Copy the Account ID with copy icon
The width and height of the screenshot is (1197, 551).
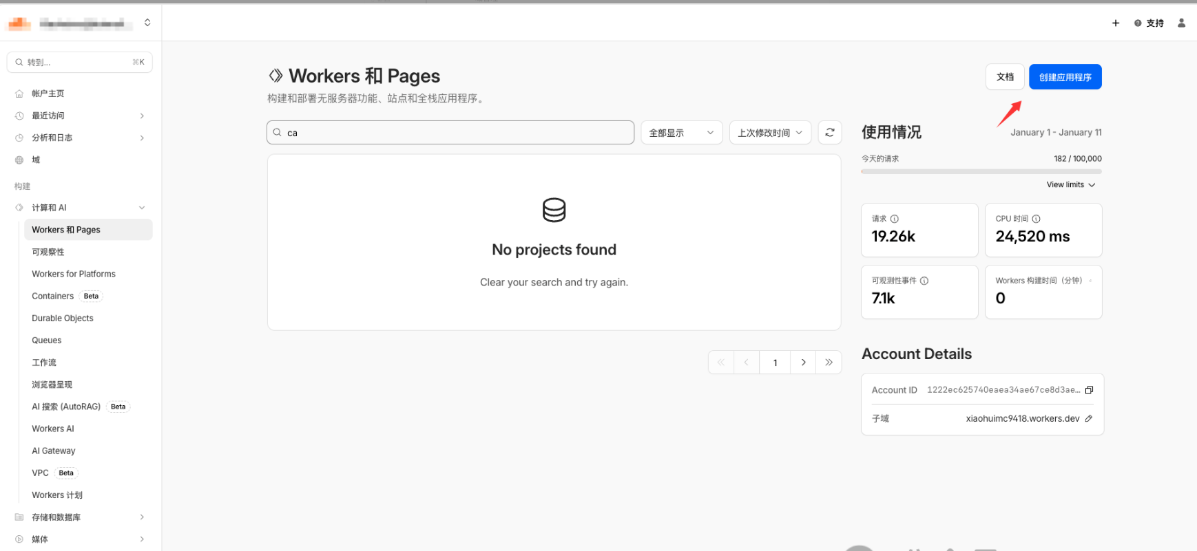coord(1089,390)
